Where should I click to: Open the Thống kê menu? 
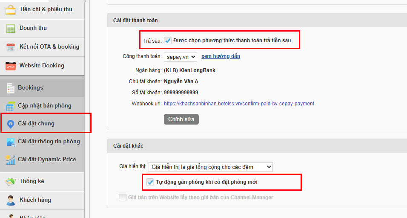tap(42, 181)
